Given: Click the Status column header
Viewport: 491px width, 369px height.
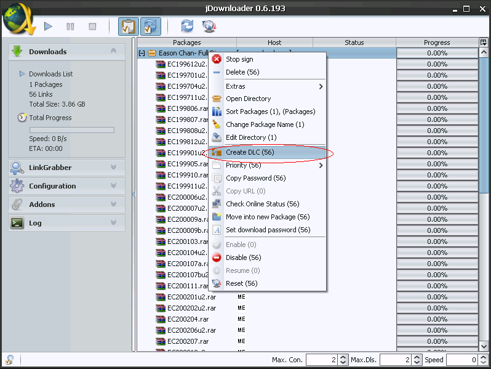Looking at the screenshot, I should click(354, 43).
